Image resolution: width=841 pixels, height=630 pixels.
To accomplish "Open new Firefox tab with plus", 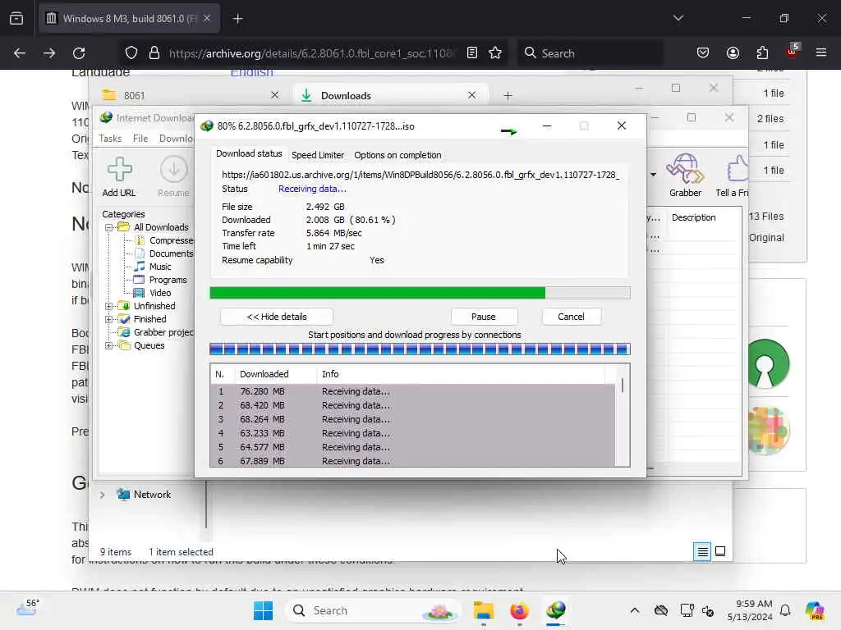I will [x=237, y=19].
